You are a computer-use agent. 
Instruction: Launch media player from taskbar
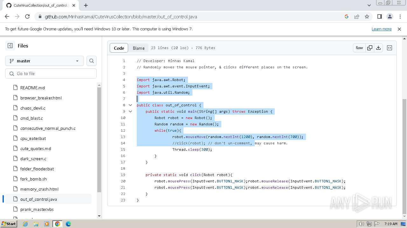[x=47, y=224]
